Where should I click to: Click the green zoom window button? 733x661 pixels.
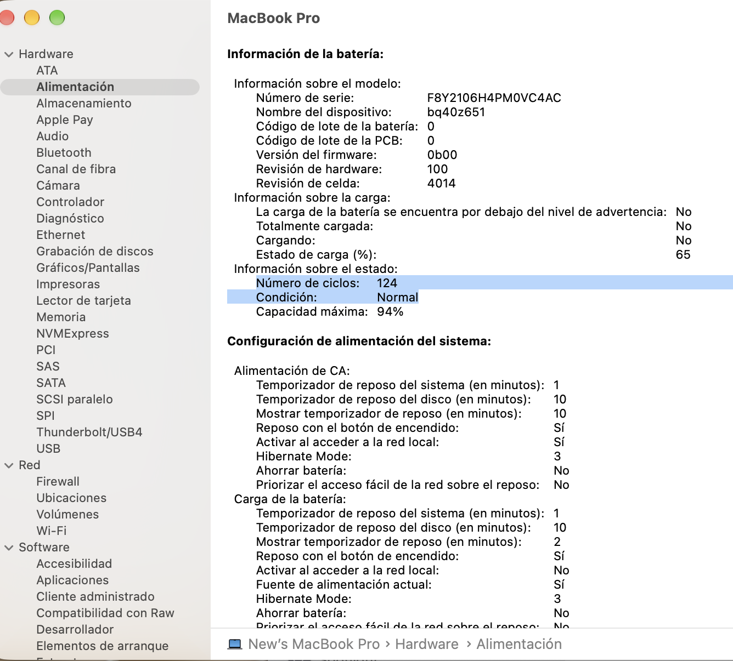tap(57, 18)
